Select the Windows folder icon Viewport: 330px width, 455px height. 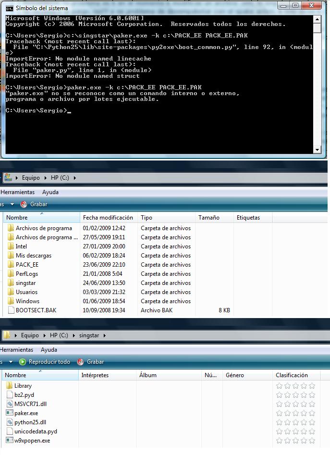click(x=11, y=301)
